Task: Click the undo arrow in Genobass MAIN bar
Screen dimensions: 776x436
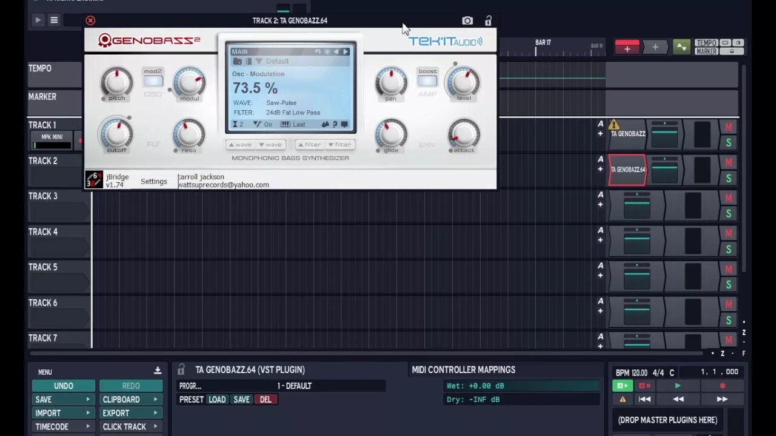Action: click(x=318, y=51)
